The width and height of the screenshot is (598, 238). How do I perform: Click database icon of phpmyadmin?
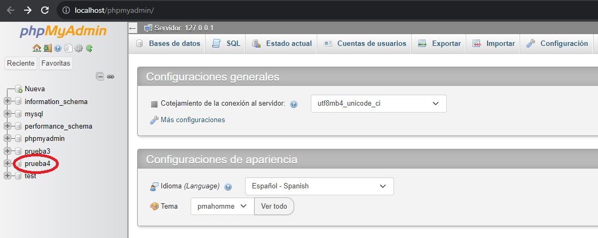point(18,138)
